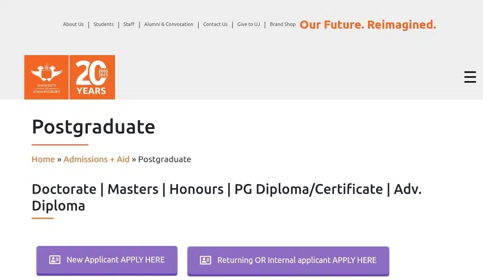Click the Doctorate | Masters | Honours heading
The image size is (483, 280).
227,198
